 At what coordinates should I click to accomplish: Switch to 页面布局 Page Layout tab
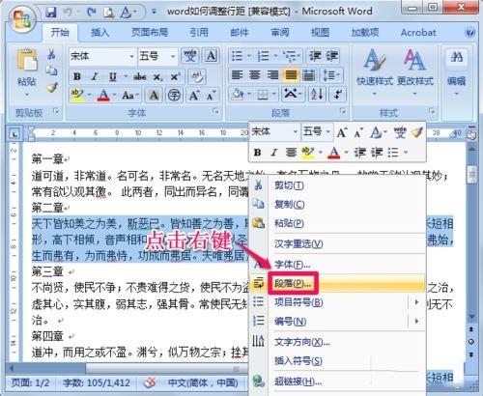click(150, 33)
